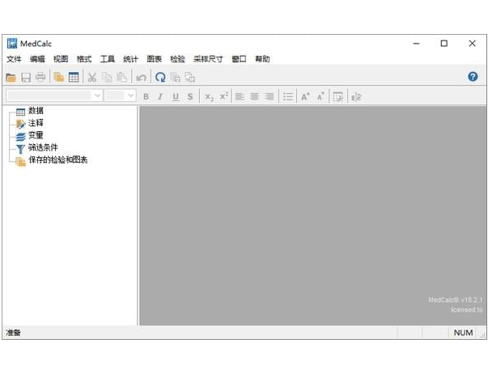Click the Open file folder icon
488x373 pixels.
(11, 77)
